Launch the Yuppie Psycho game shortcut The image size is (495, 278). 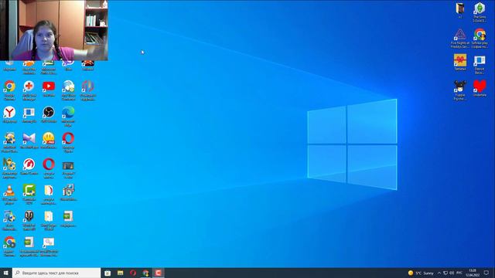(460, 90)
